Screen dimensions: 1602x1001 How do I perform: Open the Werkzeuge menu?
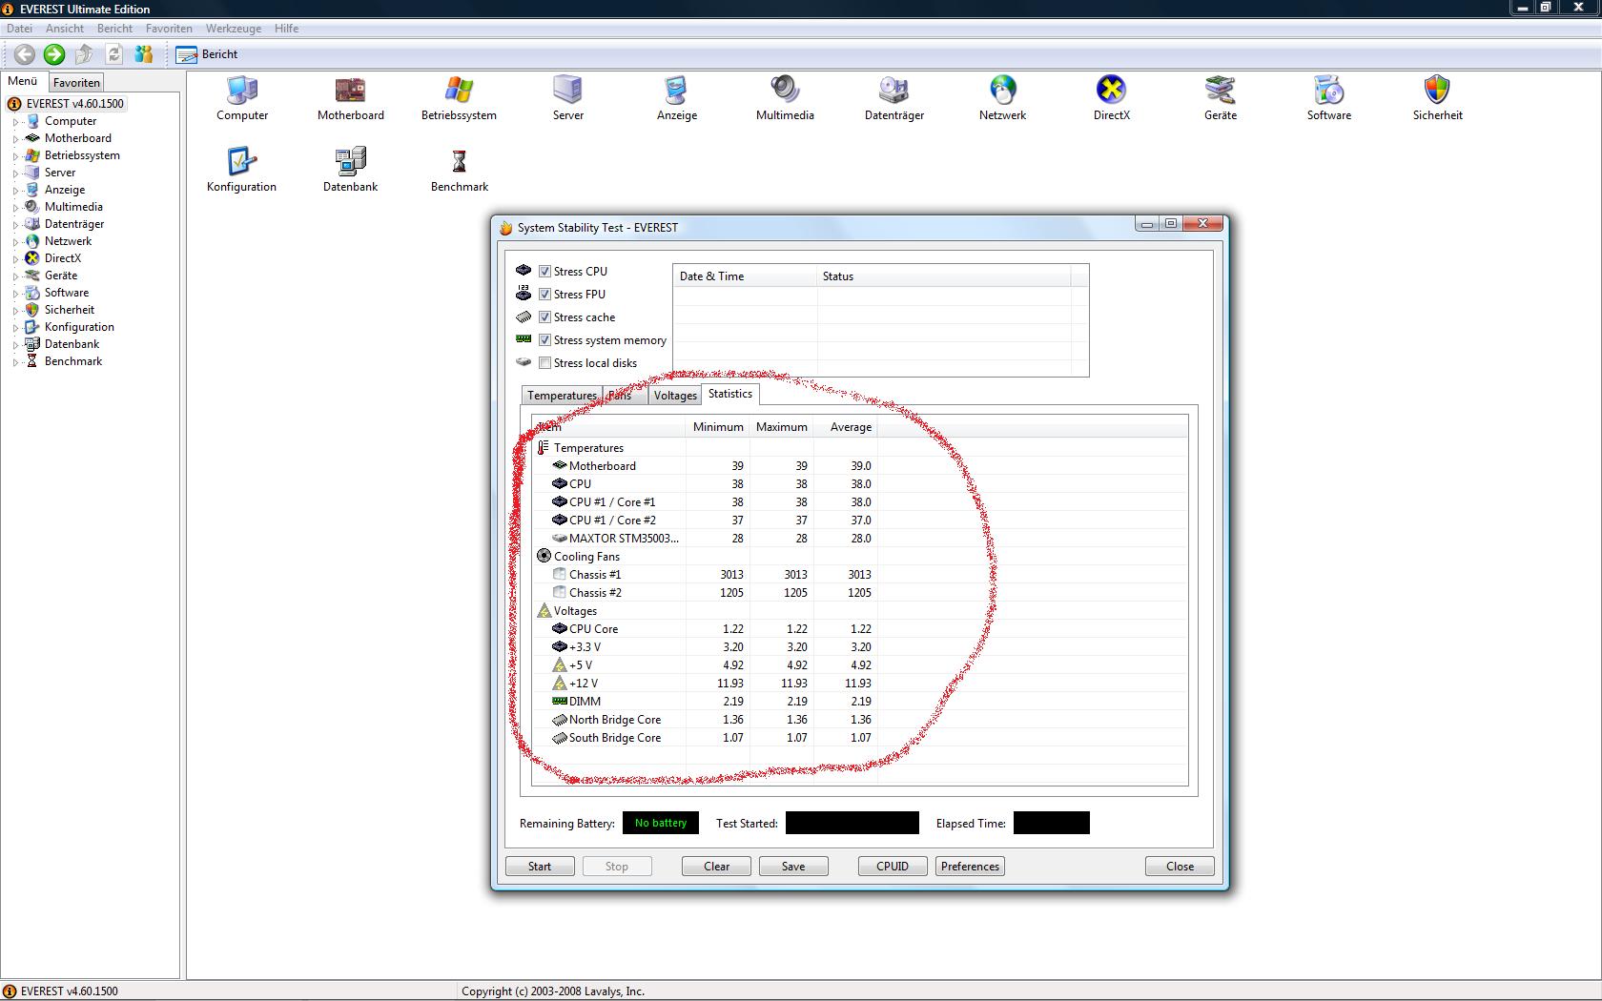234,29
